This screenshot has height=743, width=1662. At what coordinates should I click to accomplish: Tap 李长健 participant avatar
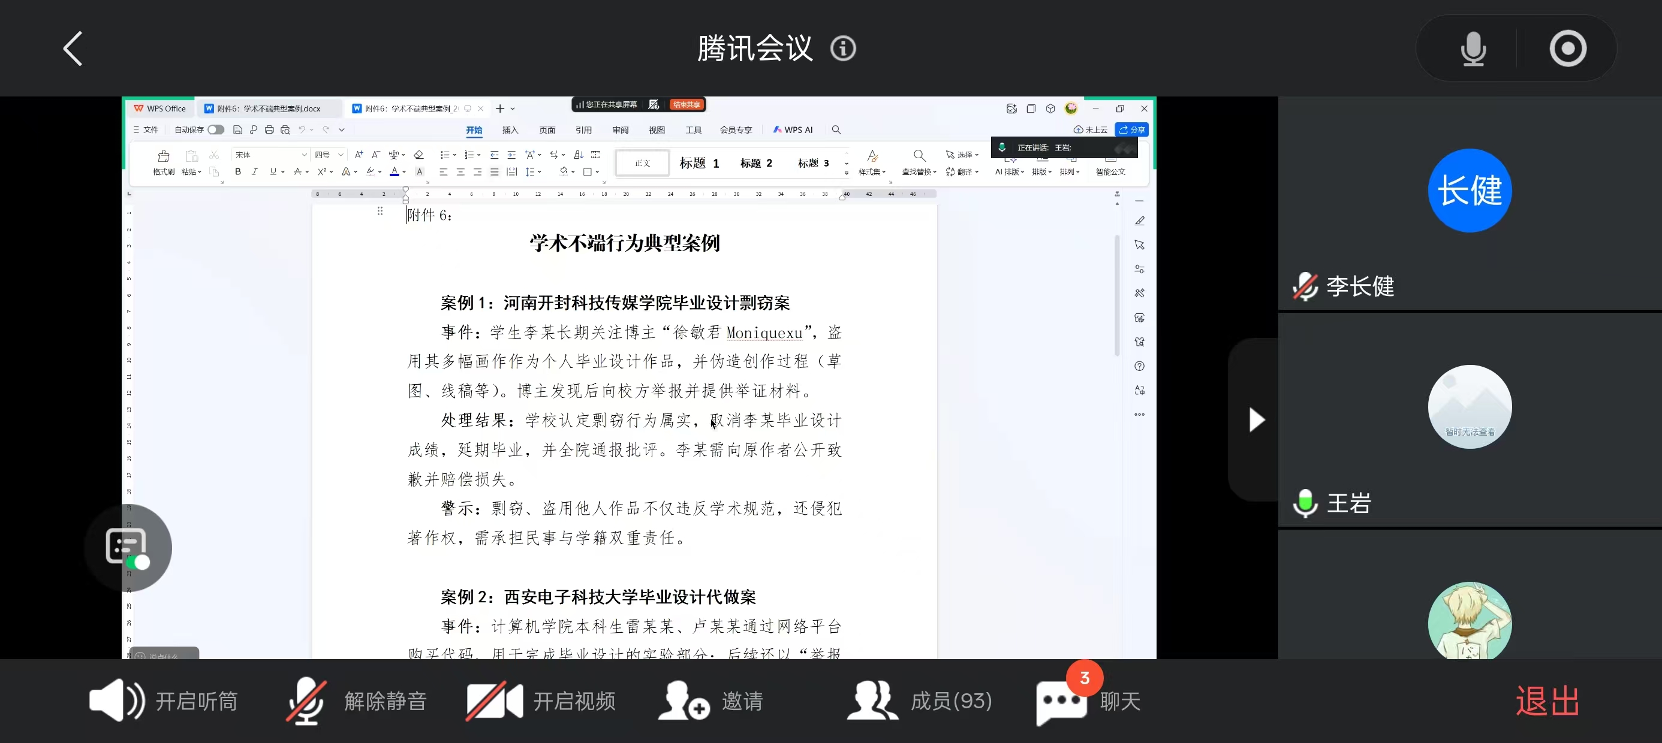[1469, 191]
